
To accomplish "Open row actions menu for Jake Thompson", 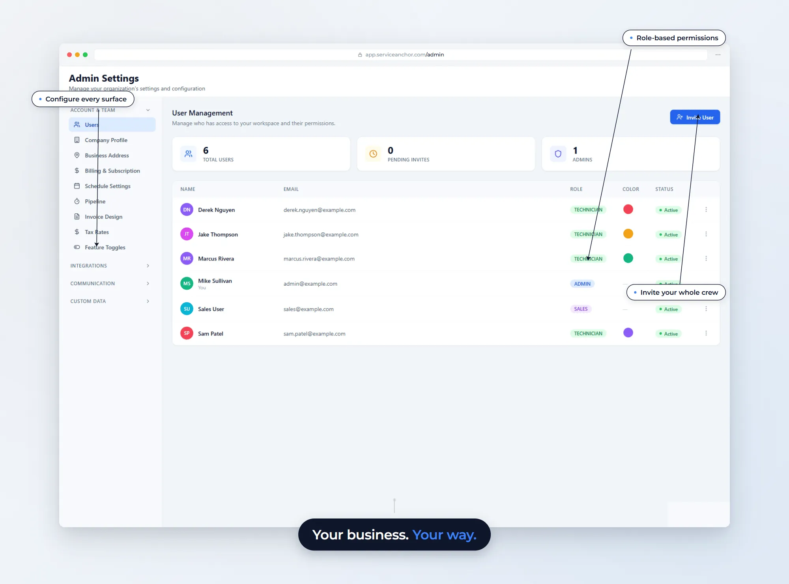I will 706,234.
